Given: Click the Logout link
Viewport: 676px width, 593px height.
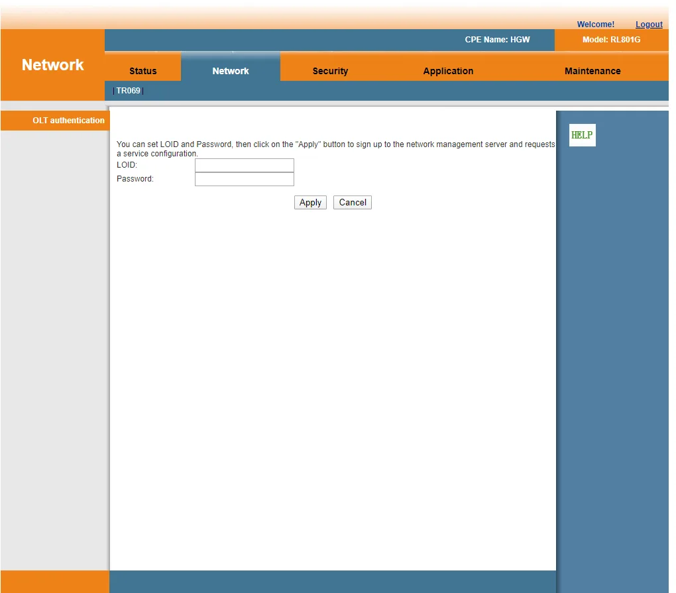Looking at the screenshot, I should point(649,25).
